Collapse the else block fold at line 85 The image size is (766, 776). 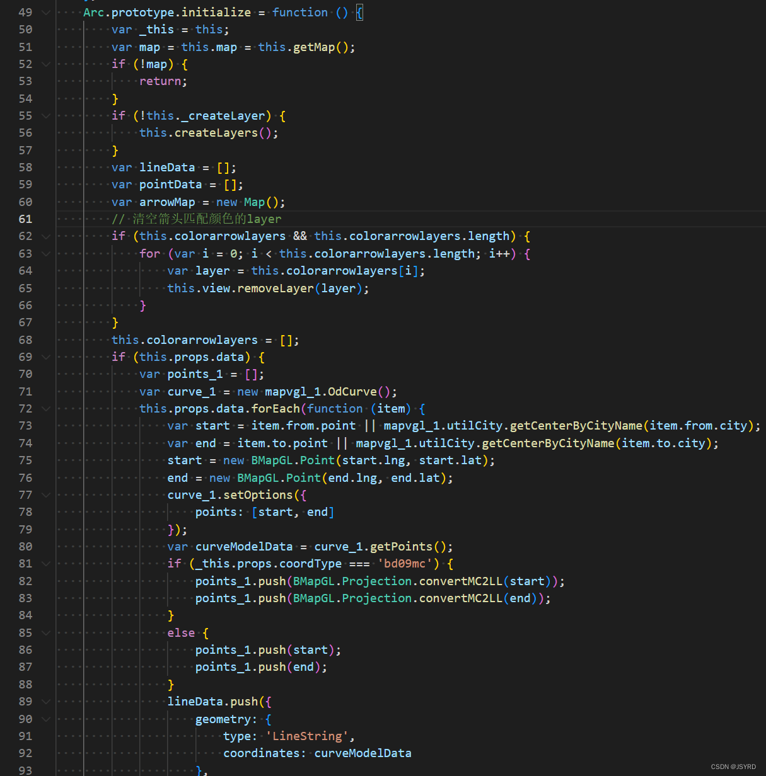45,633
